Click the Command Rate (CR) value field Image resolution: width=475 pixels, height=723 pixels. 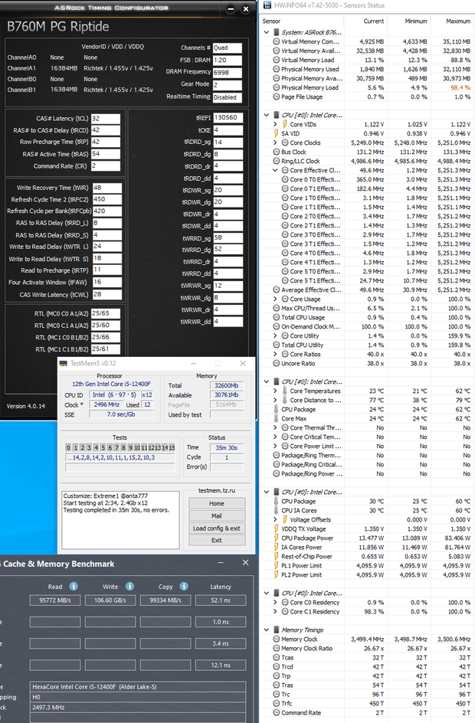coord(106,166)
